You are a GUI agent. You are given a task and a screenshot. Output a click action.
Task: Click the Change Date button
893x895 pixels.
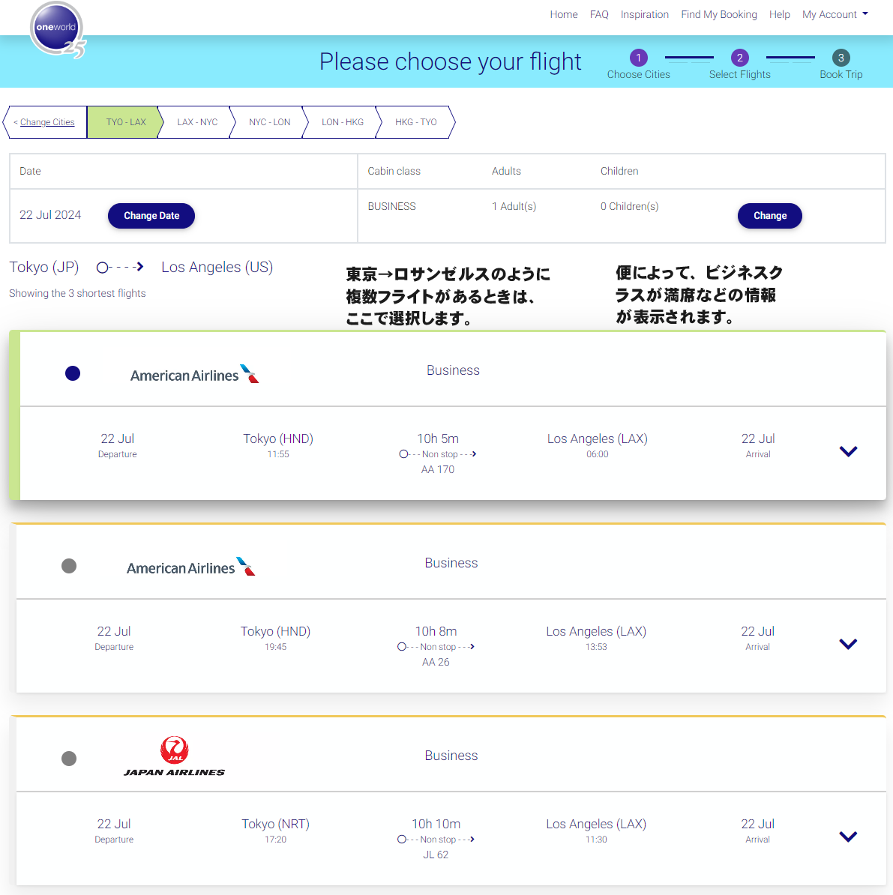(151, 216)
